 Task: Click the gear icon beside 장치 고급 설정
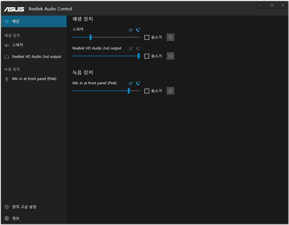[7, 207]
